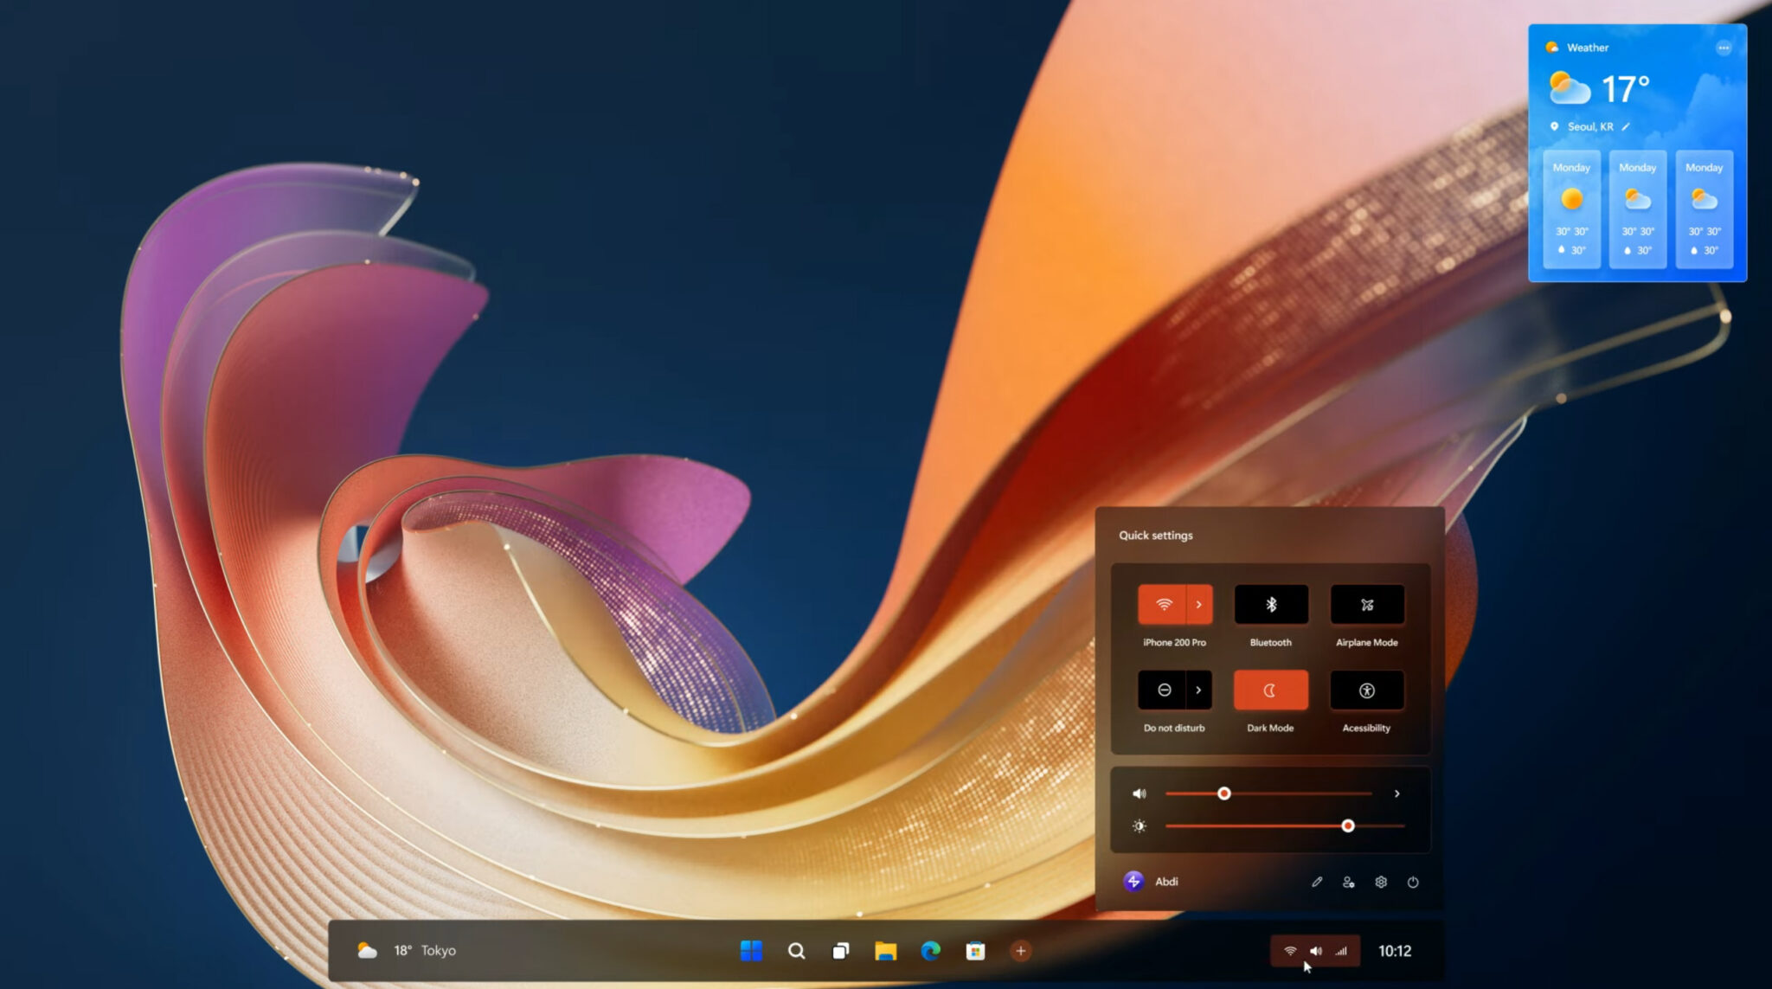Image resolution: width=1772 pixels, height=989 pixels.
Task: Click the edit pencil icon near Abdi
Action: tap(1317, 882)
